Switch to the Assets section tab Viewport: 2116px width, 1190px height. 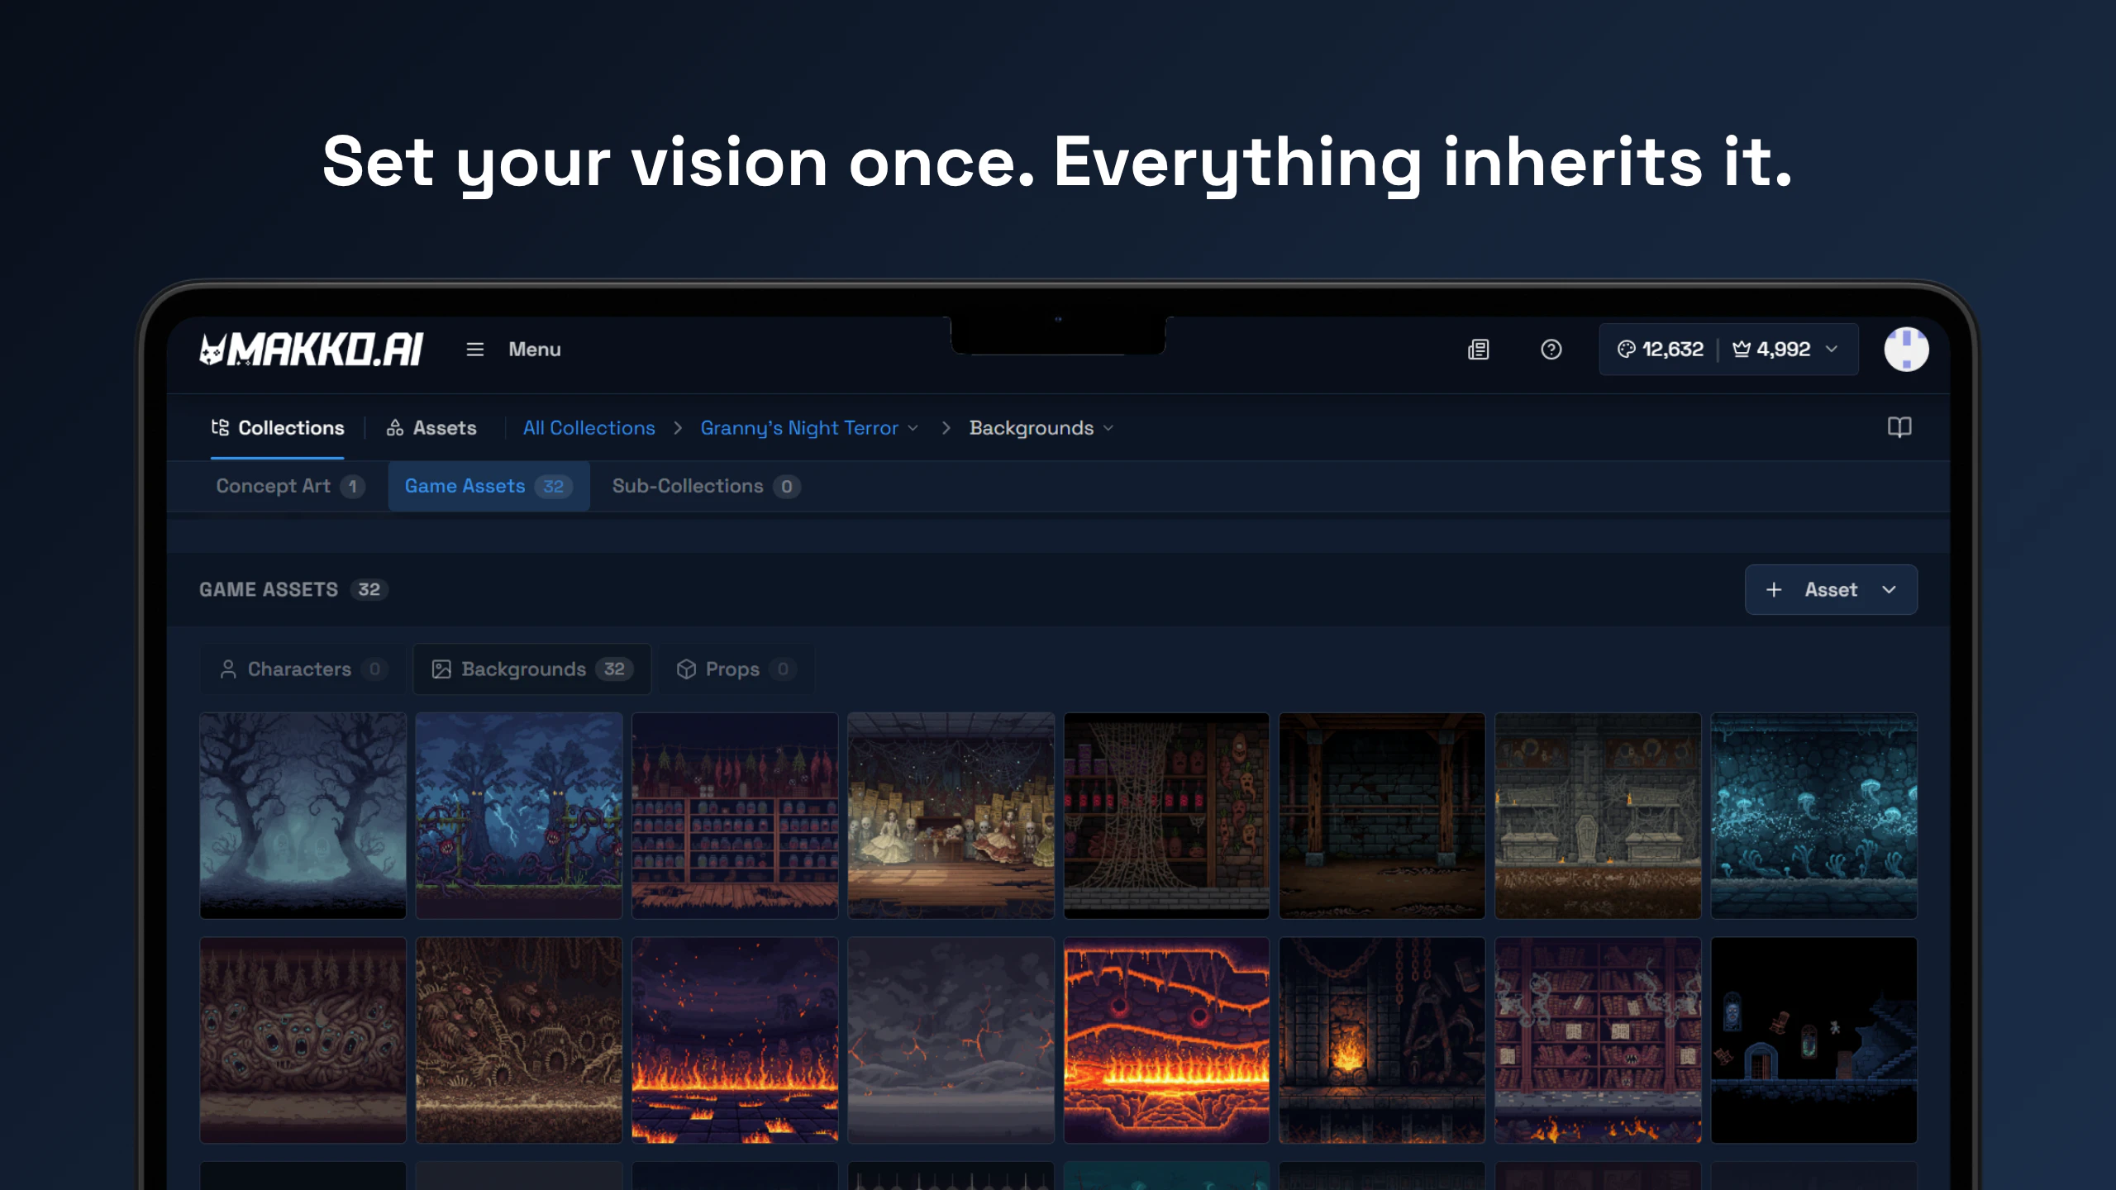click(x=431, y=428)
